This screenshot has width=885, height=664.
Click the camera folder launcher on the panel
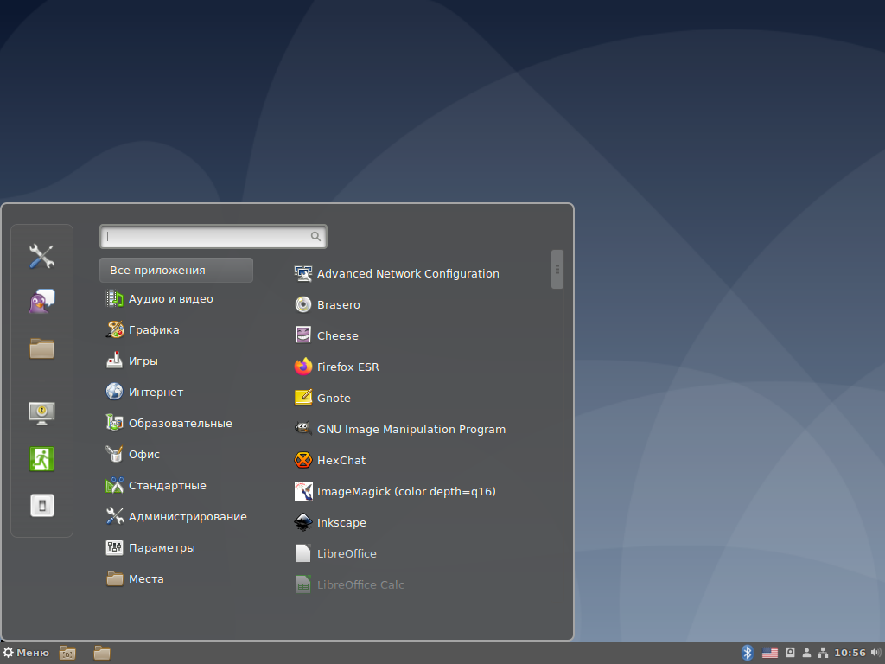[x=67, y=654]
